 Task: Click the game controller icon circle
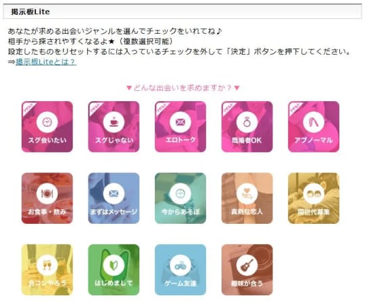point(180,265)
